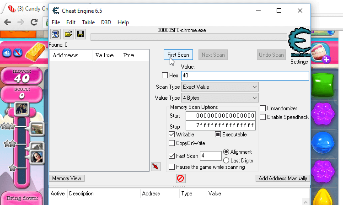This screenshot has height=205, width=343.
Task: Click the Chrome forward arrow
Action: click(21, 22)
